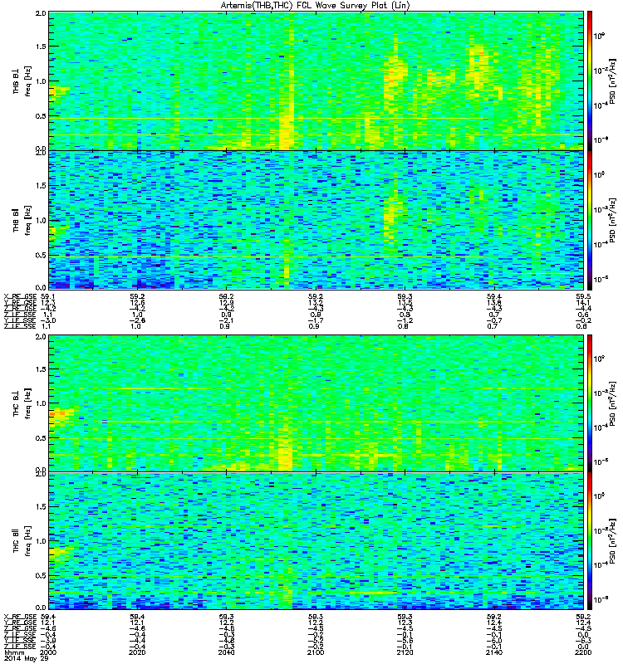Click the '2.0' frequency tick of THB B⊥ panel
623x664 pixels.
41,13
